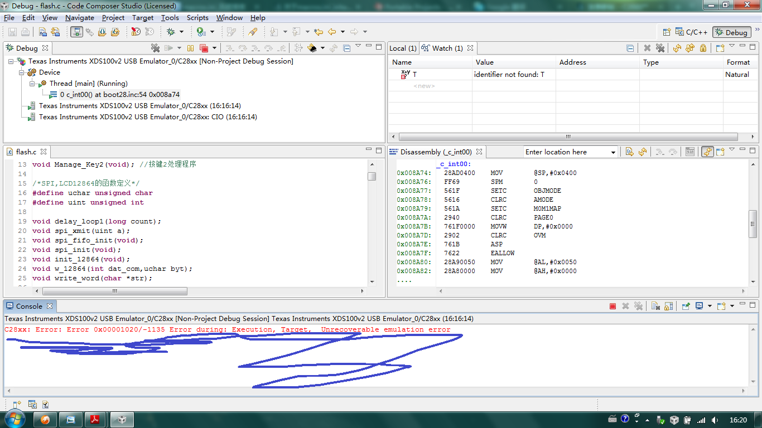Click the debug bug icon in the main toolbar
This screenshot has width=762, height=428.
tap(171, 32)
